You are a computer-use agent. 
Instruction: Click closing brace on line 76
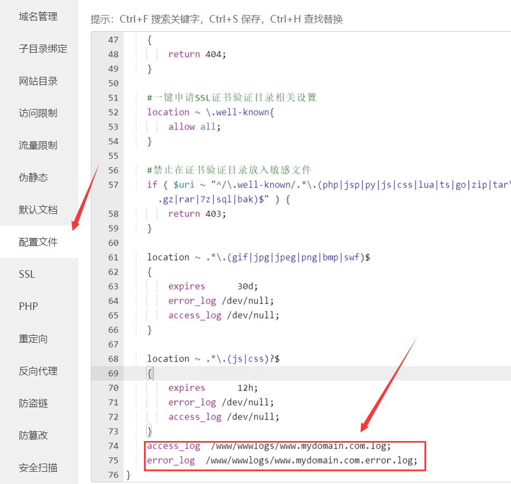click(x=128, y=475)
